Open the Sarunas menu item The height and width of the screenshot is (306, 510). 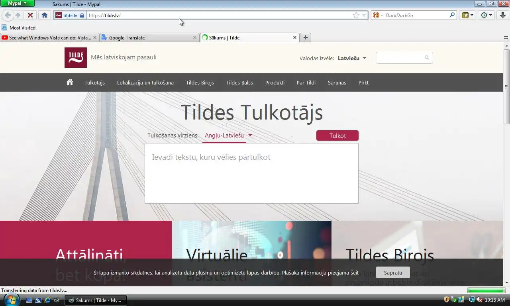[x=337, y=83]
